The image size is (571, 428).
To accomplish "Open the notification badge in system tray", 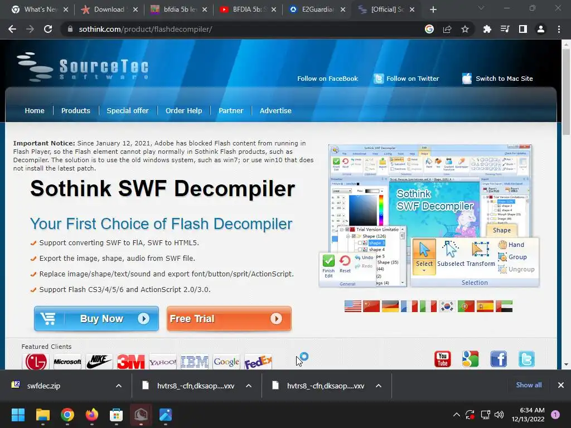I will pos(555,415).
